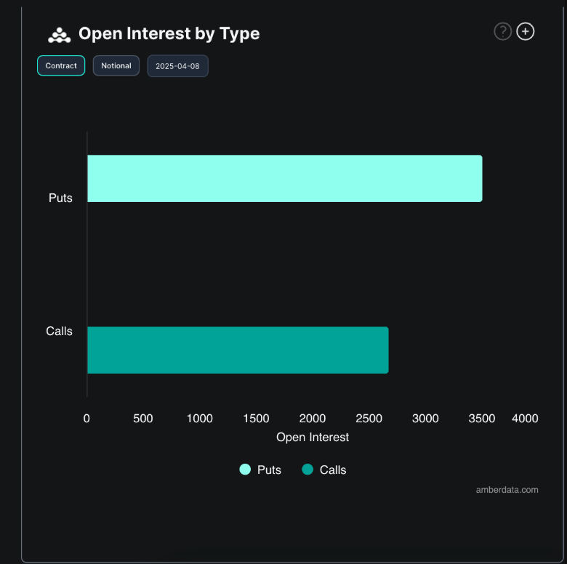Click the Calls y-axis label

tap(59, 331)
